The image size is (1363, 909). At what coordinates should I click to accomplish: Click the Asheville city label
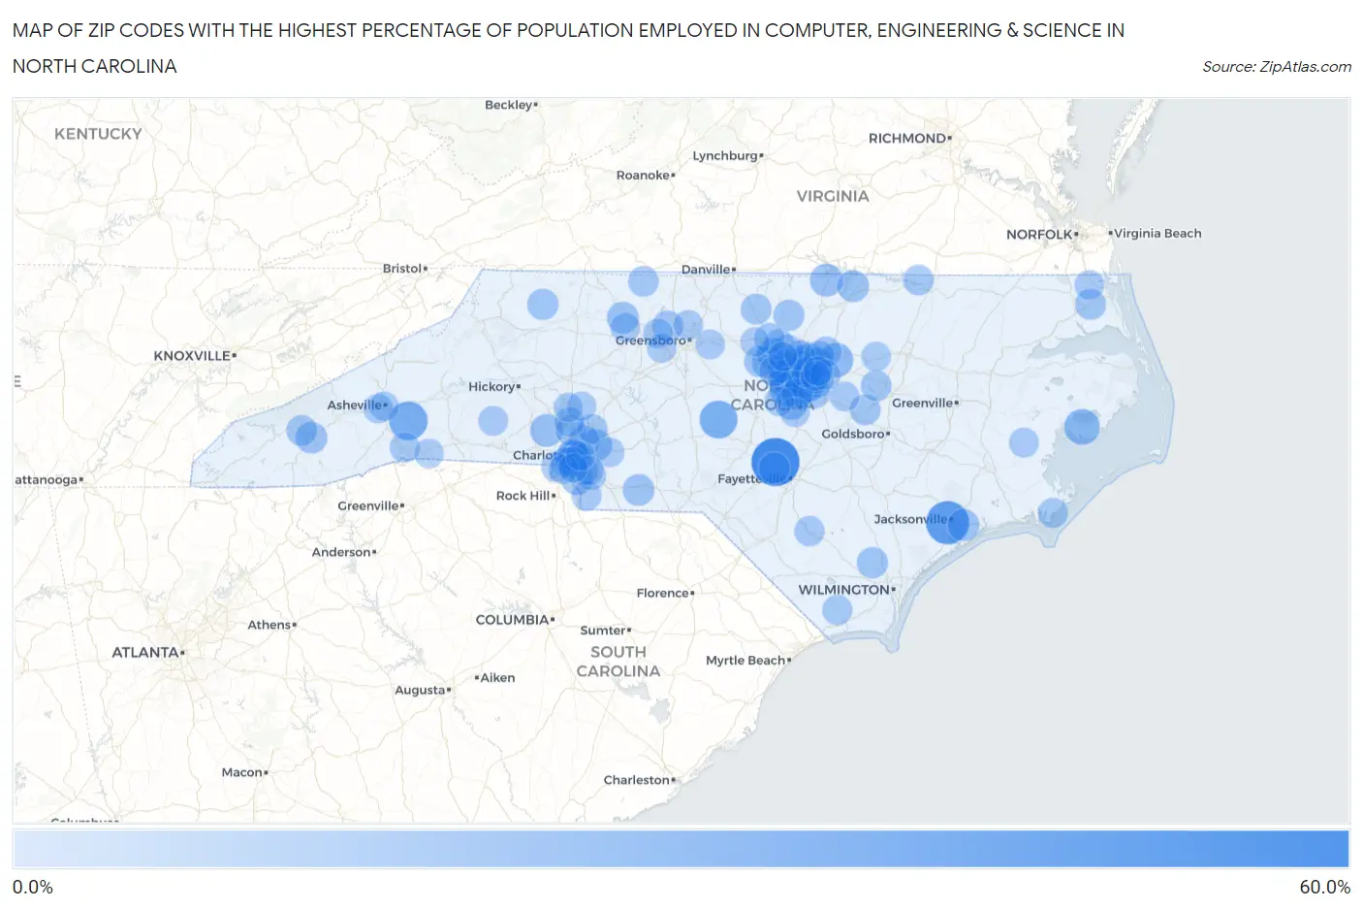pos(354,406)
